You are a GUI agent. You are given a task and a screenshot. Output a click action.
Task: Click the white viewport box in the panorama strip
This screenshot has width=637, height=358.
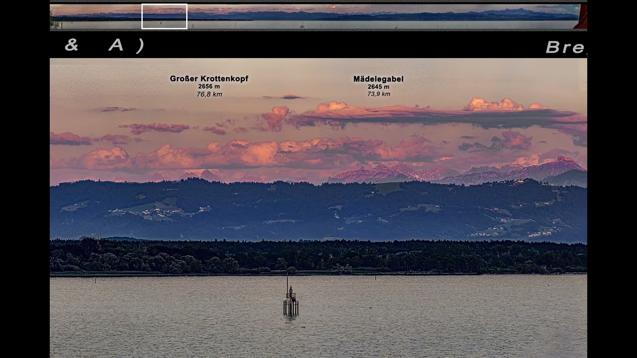tap(164, 16)
